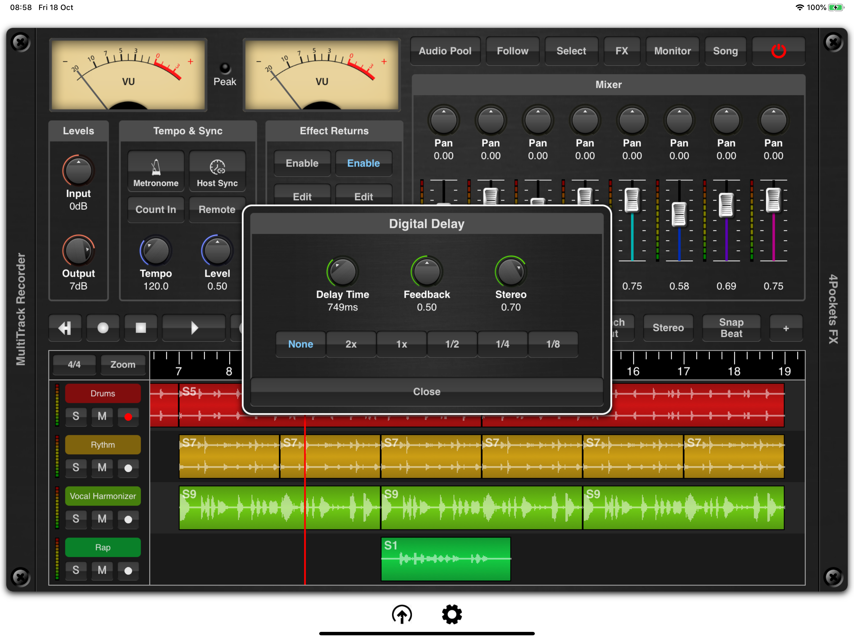854x640 pixels.
Task: Mute the Vocal Harmonizer track
Action: click(x=102, y=519)
